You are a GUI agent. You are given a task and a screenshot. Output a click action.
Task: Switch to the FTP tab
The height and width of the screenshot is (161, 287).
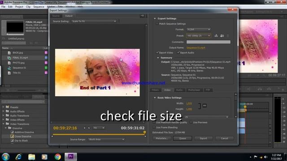click(x=208, y=90)
